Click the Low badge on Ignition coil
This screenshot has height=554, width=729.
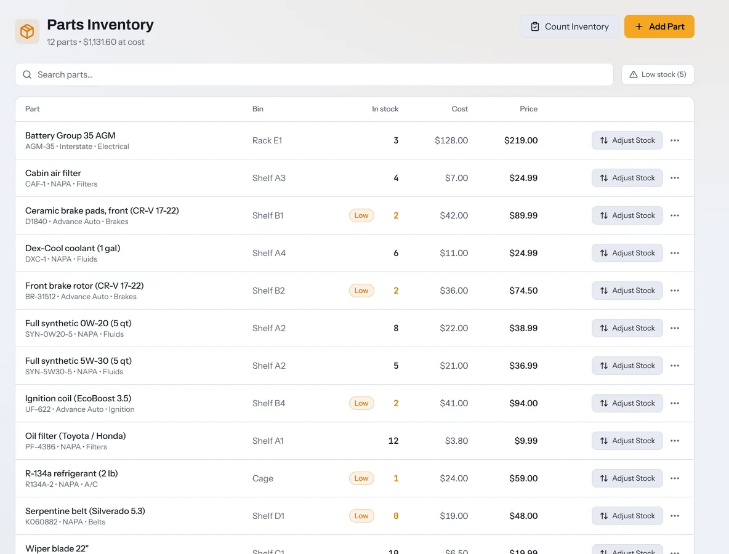click(361, 403)
